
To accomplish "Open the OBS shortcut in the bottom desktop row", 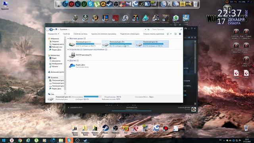I will point(115,129).
